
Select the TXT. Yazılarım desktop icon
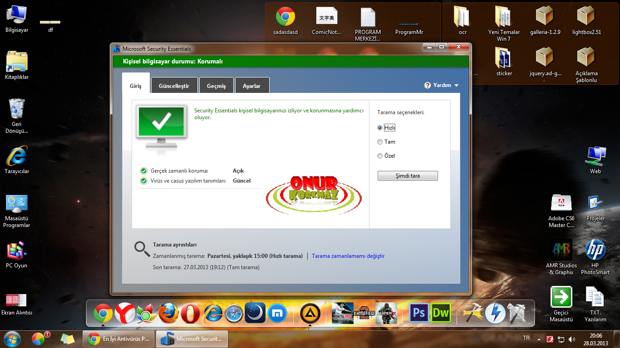pyautogui.click(x=595, y=304)
